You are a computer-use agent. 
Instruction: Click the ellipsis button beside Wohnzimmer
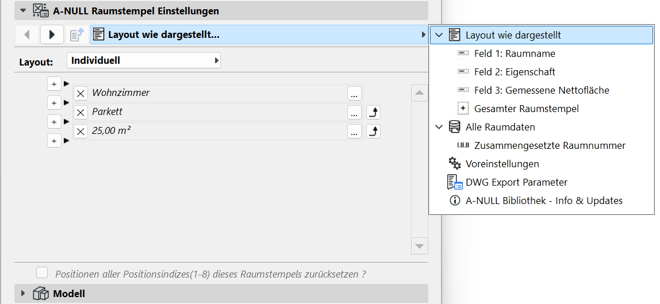(354, 94)
